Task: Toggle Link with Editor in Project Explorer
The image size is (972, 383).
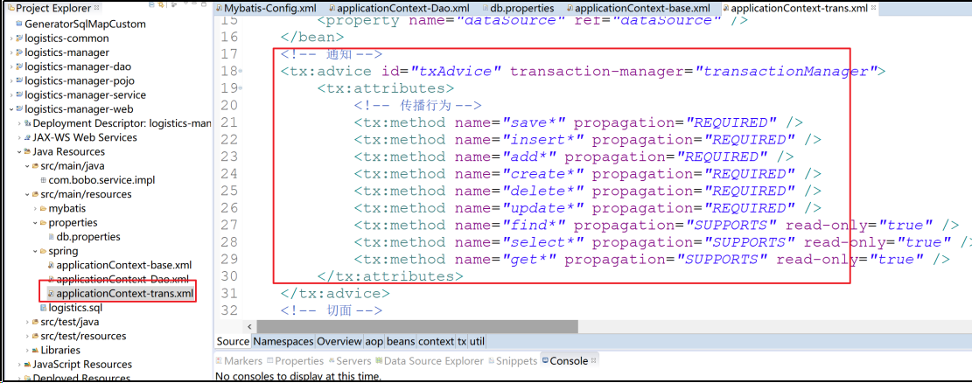Action: pos(161,5)
